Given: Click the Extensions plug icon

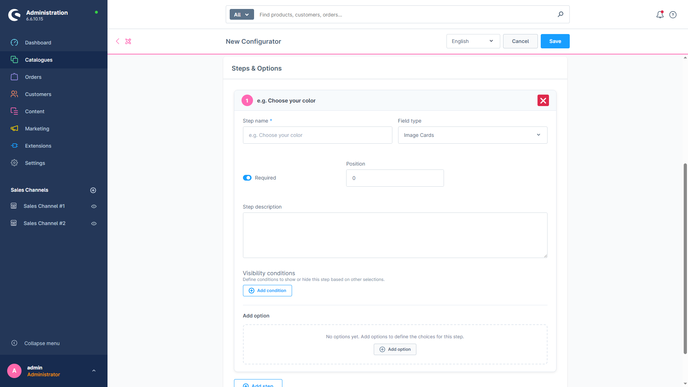Looking at the screenshot, I should coord(14,146).
